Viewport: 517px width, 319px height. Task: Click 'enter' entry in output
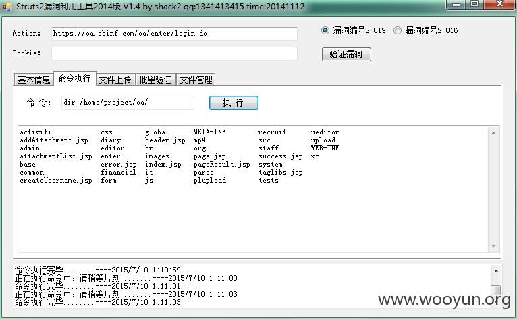(111, 156)
